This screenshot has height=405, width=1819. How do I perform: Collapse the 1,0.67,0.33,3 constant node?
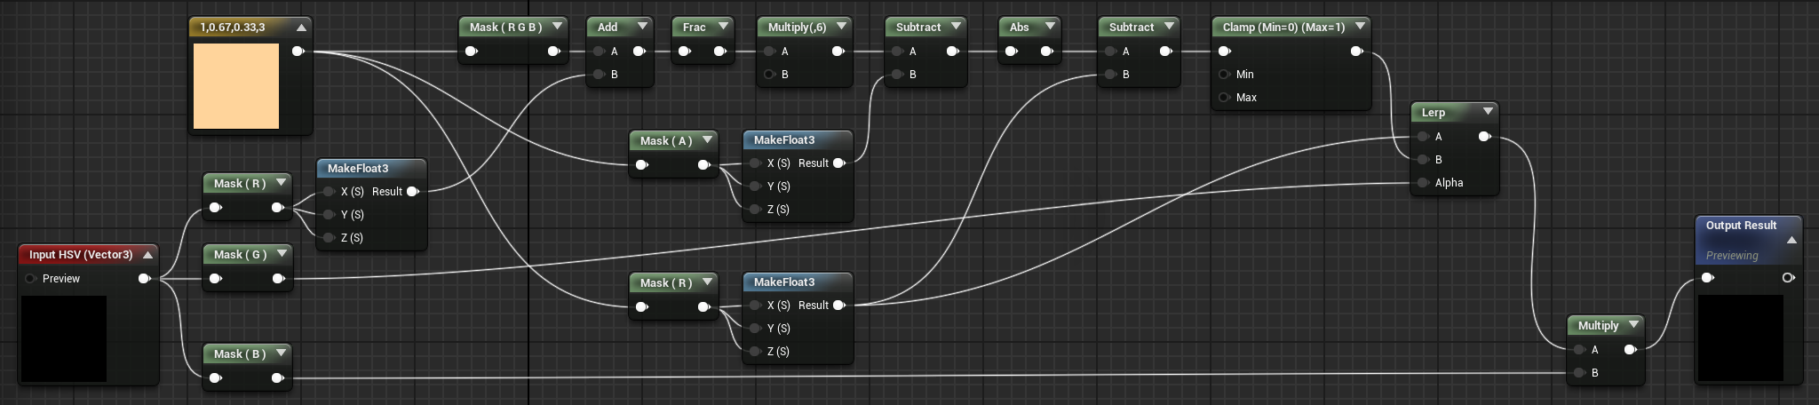click(x=302, y=28)
